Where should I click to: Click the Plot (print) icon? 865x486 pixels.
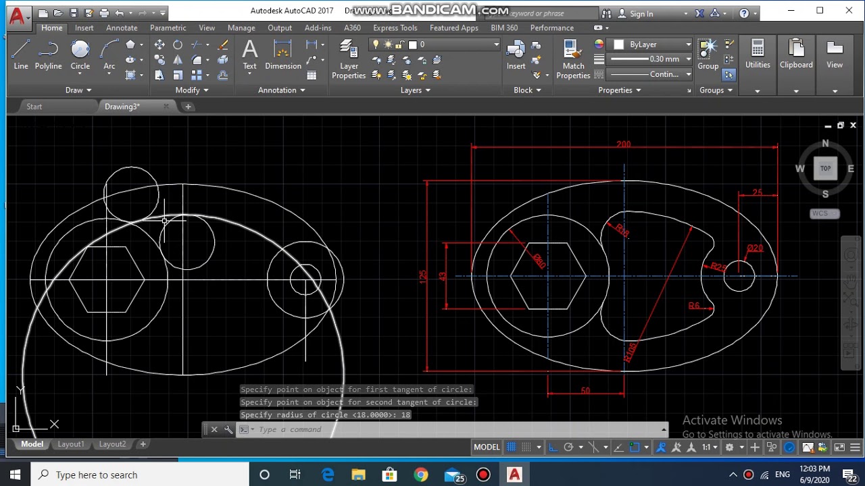(x=104, y=13)
